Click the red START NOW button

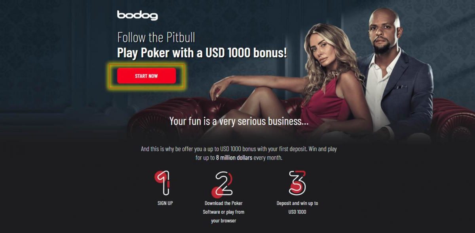pyautogui.click(x=146, y=76)
